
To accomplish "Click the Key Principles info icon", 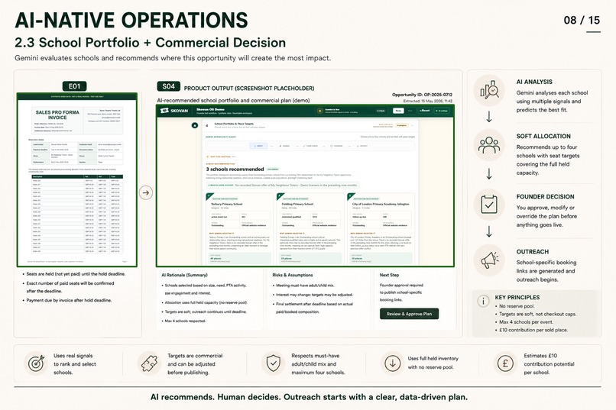I will (x=483, y=301).
